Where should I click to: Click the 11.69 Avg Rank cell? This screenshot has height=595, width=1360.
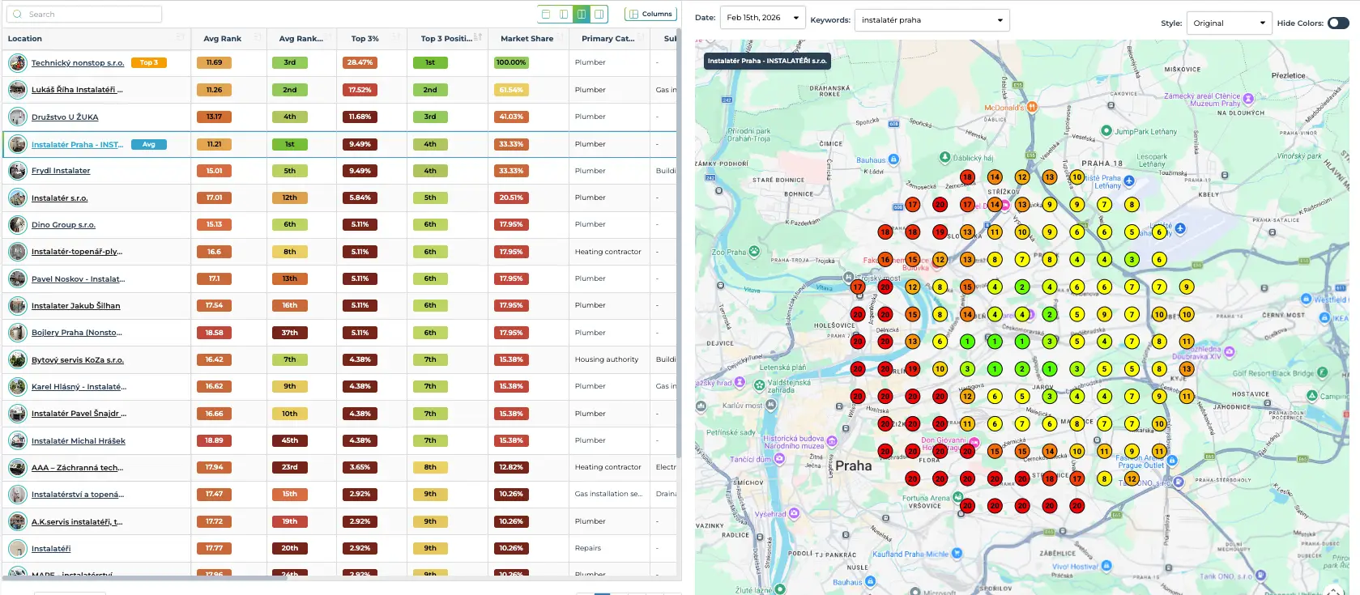tap(214, 62)
